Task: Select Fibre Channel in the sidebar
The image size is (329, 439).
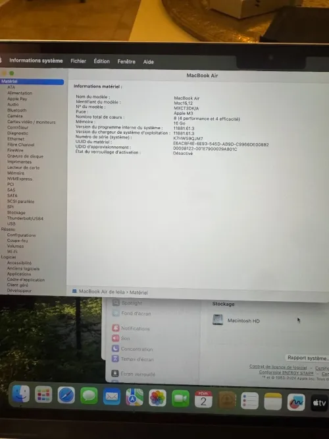Action: point(20,145)
